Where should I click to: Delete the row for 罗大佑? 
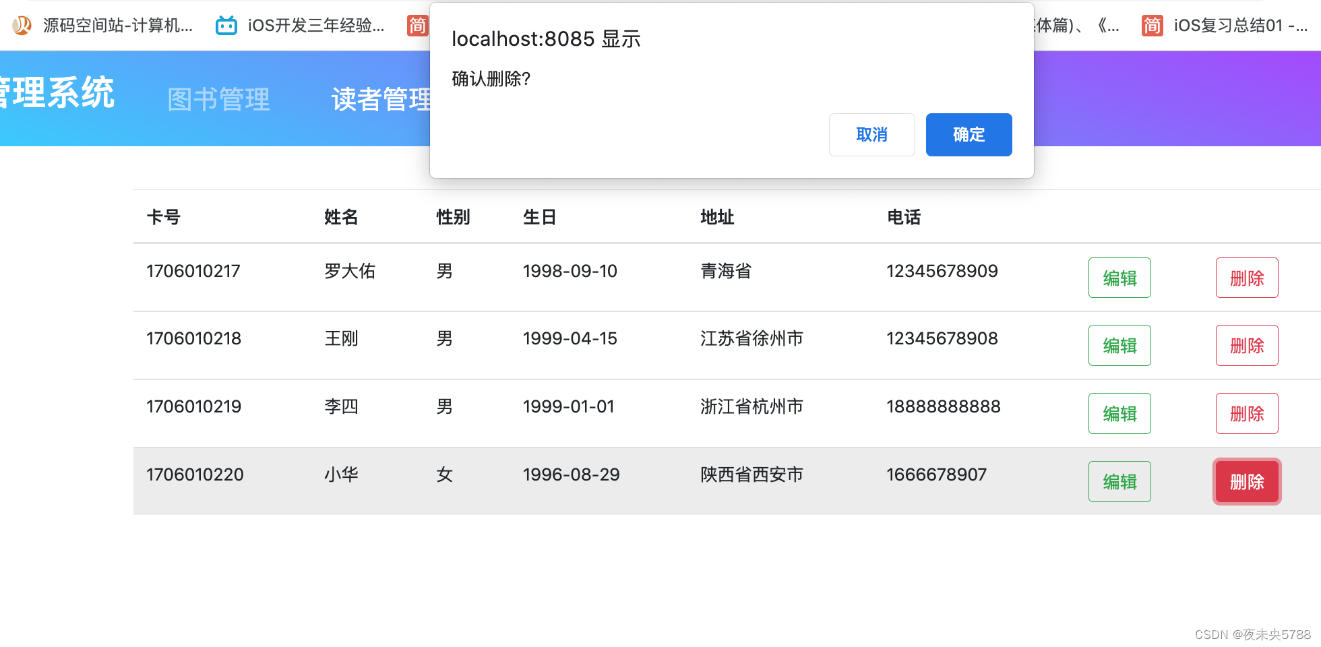click(x=1247, y=278)
